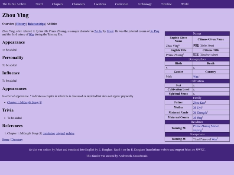Click the Influence section heading
Screen dimensions: 234x175
point(11,73)
